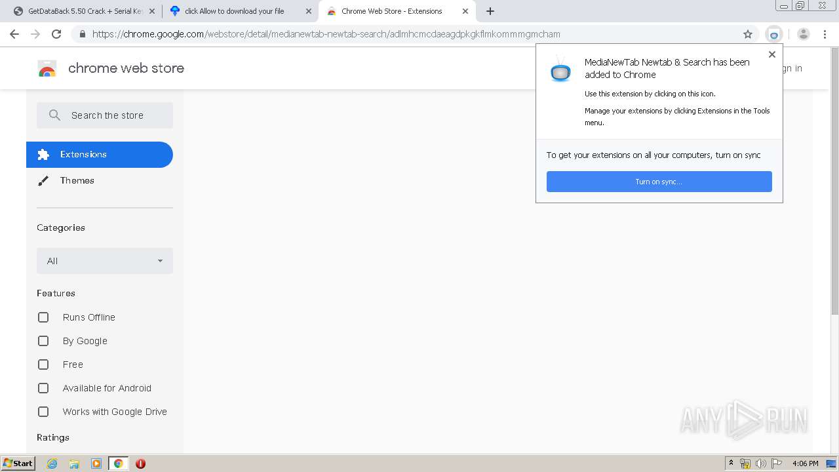This screenshot has width=839, height=472.
Task: Open Windows Explorer folder in taskbar
Action: [74, 463]
